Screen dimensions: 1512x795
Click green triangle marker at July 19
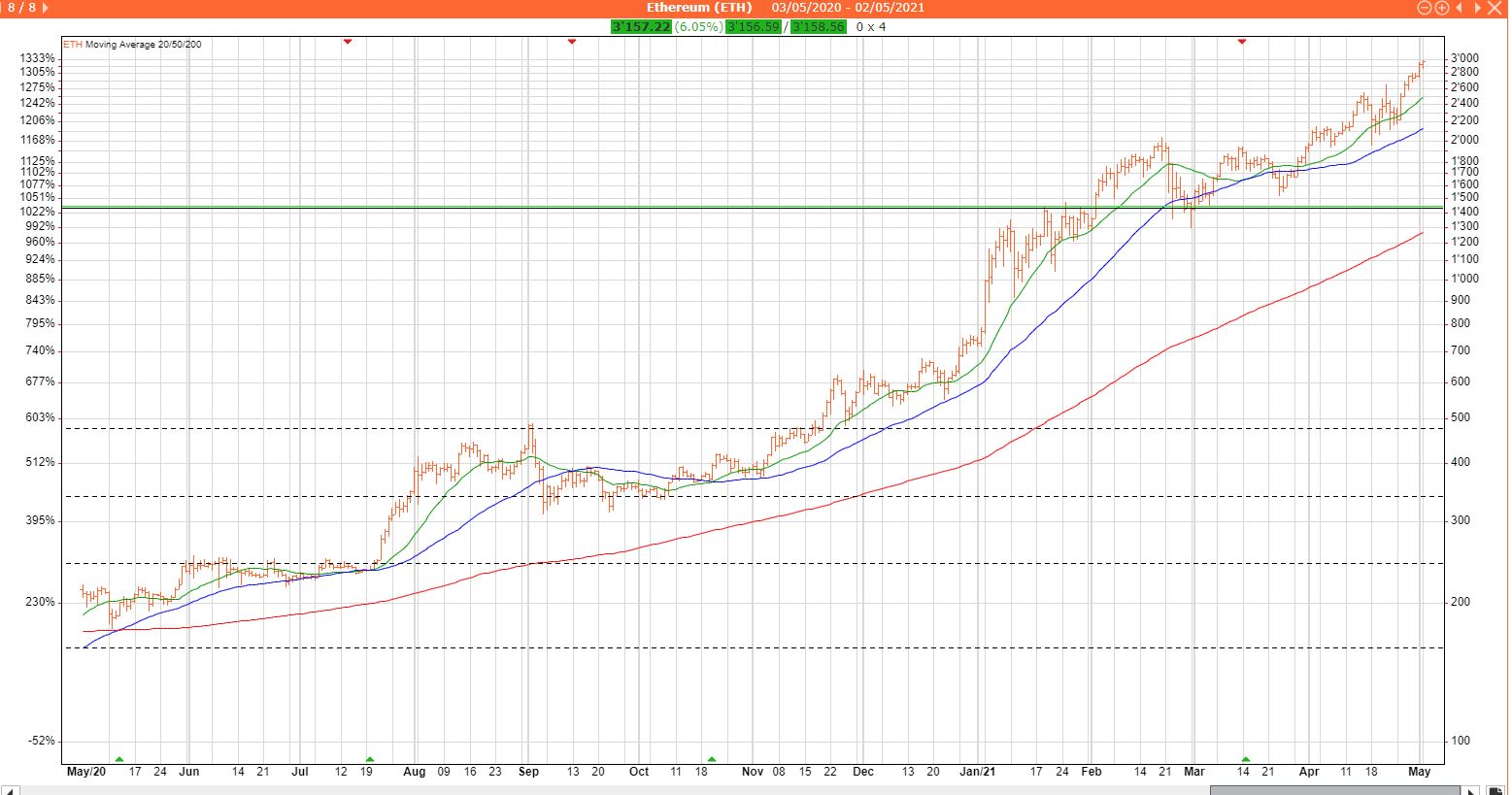[x=369, y=758]
